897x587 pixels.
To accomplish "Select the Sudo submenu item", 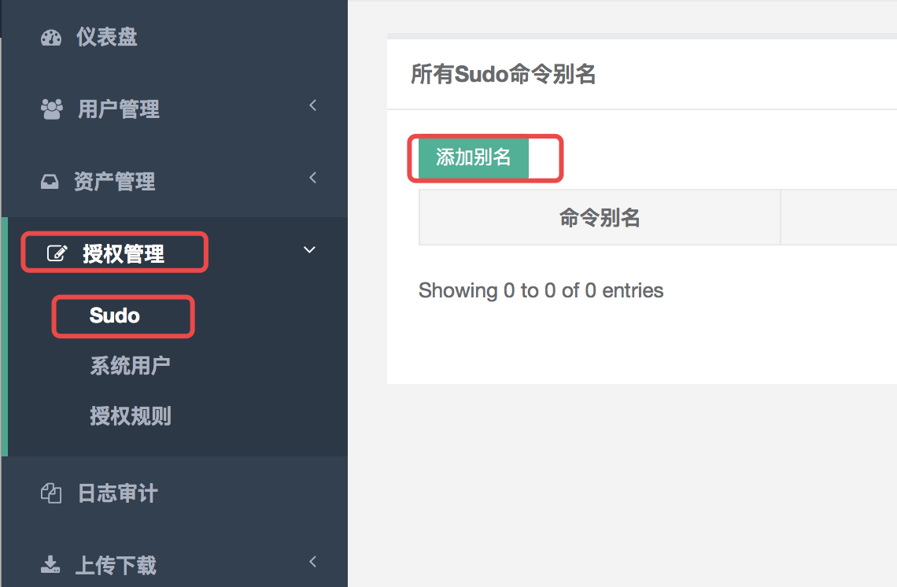I will click(x=115, y=316).
